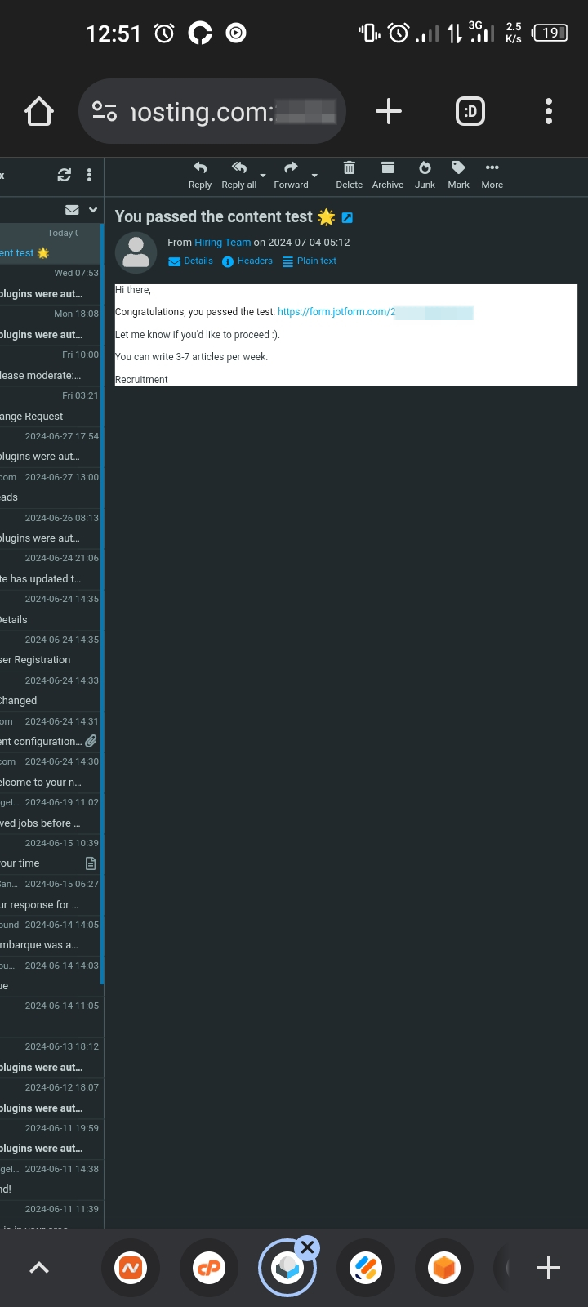Click the Hiring Team sender name
Viewport: 588px width, 1307px height.
point(222,243)
